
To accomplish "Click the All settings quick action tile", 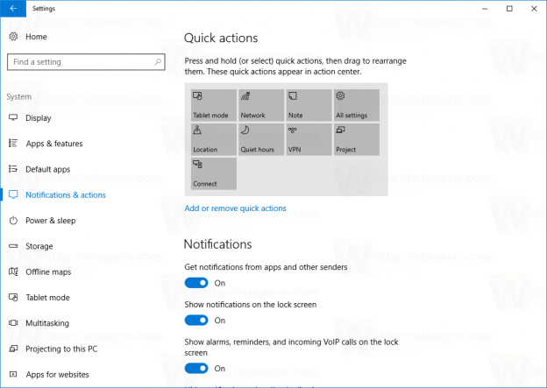I will click(357, 105).
